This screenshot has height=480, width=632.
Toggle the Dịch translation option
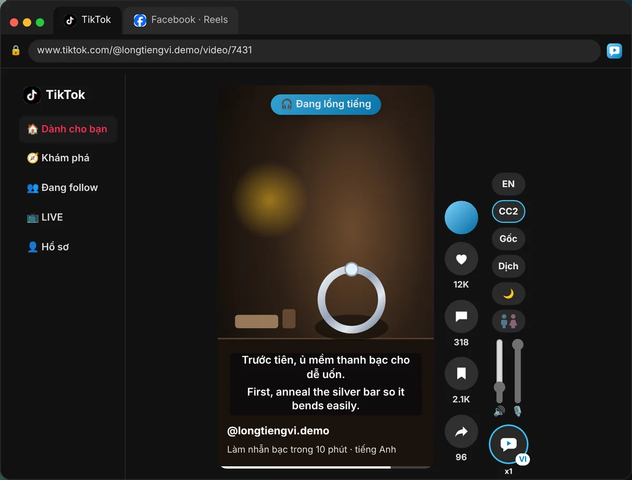pos(508,266)
